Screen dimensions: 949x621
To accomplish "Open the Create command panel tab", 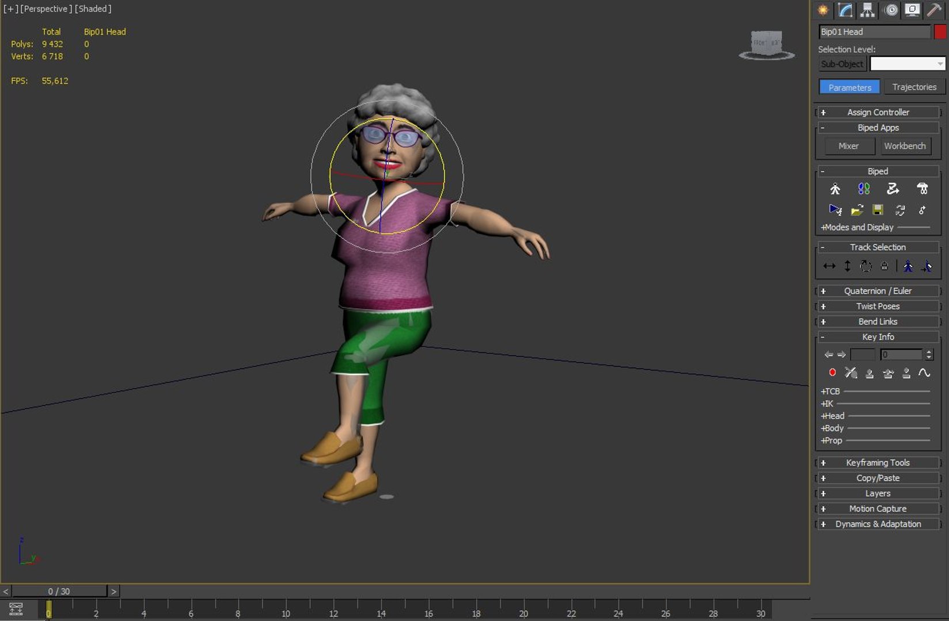I will point(823,10).
